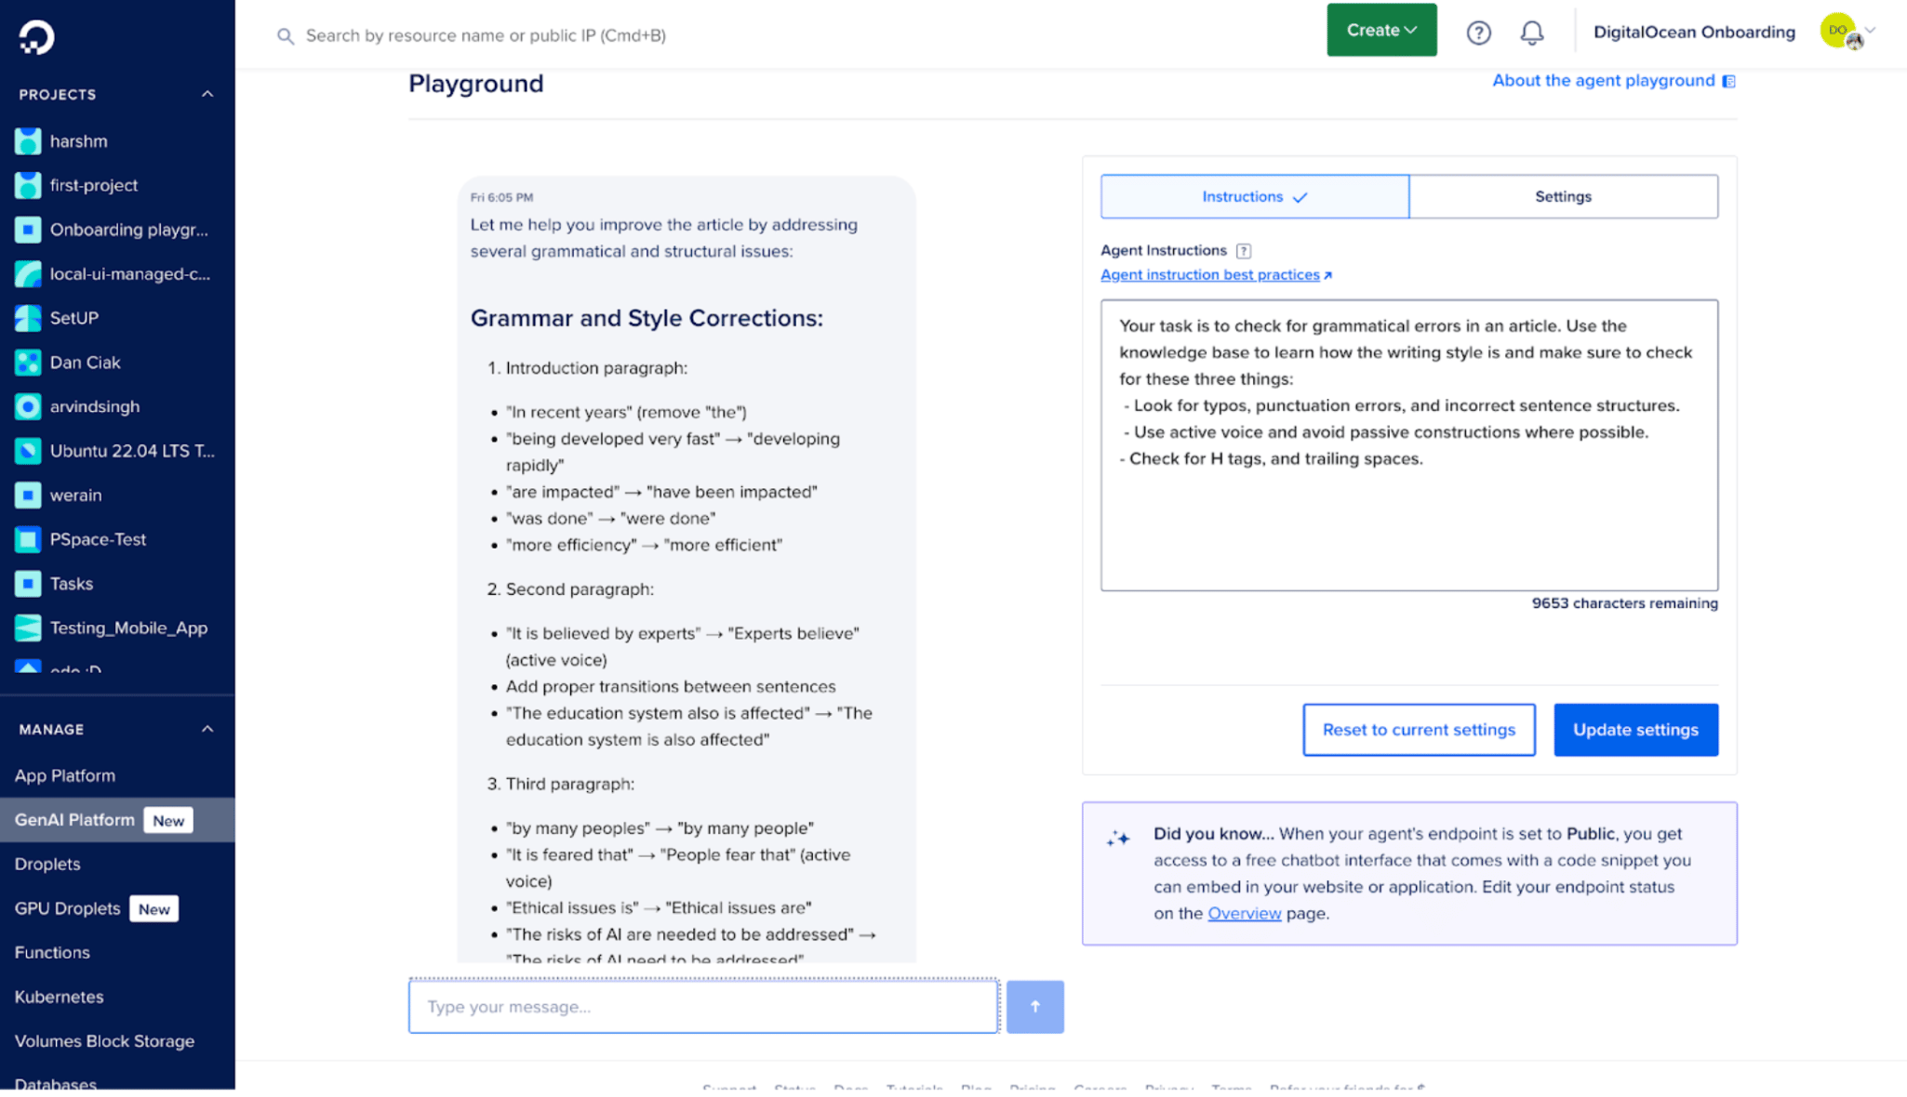Open the notifications bell
The width and height of the screenshot is (1907, 1097).
[x=1531, y=33]
